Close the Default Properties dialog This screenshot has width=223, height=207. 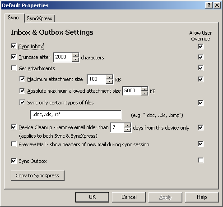coord(217,5)
